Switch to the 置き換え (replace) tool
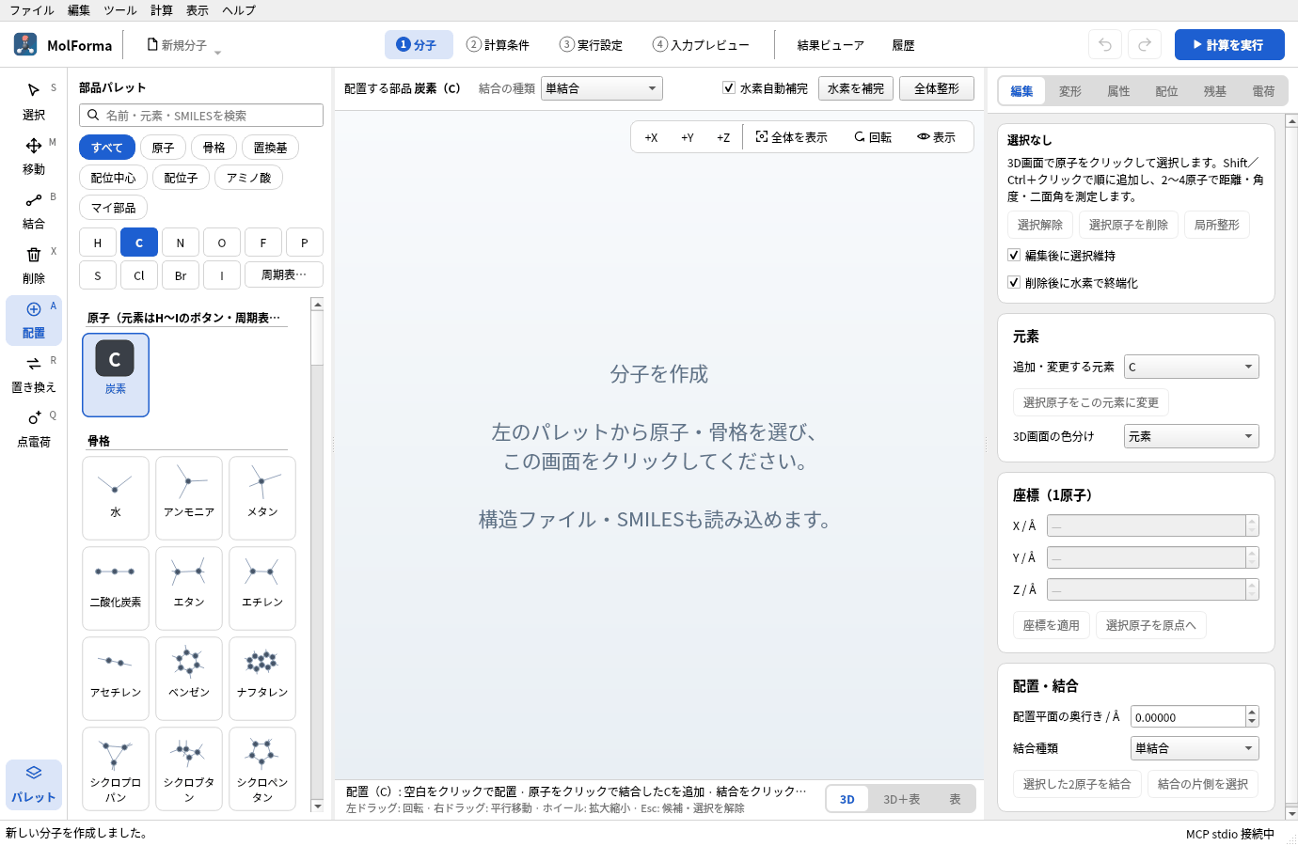This screenshot has height=846, width=1298. coord(34,374)
